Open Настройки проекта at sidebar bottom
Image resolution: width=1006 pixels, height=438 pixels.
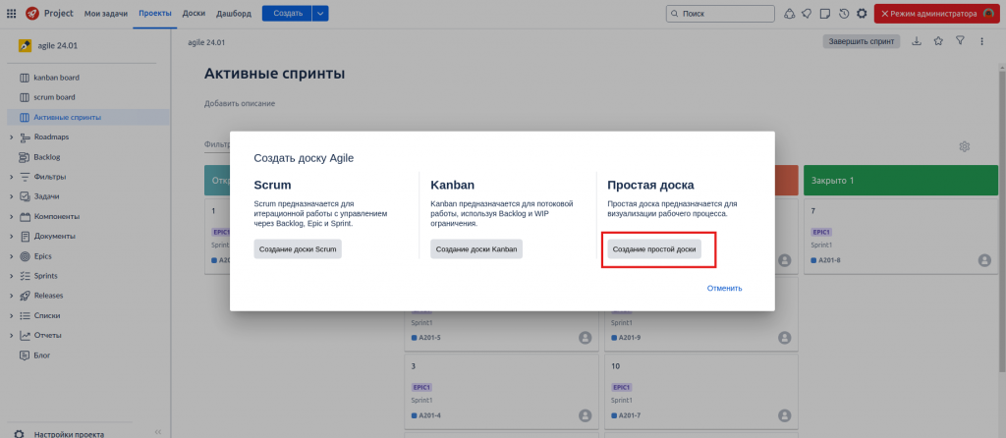tap(70, 433)
